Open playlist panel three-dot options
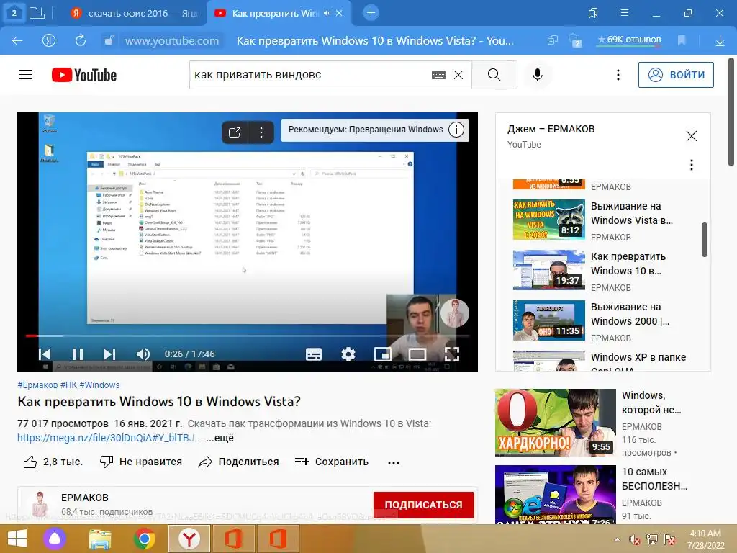This screenshot has width=737, height=553. [692, 165]
